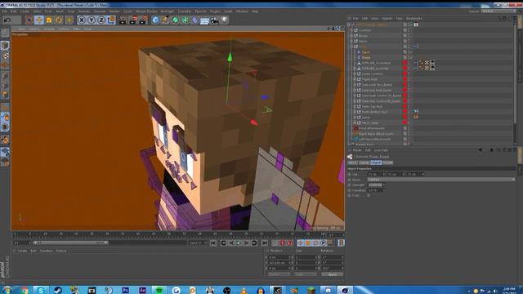Click the Floor environment objects icon

coord(204,20)
